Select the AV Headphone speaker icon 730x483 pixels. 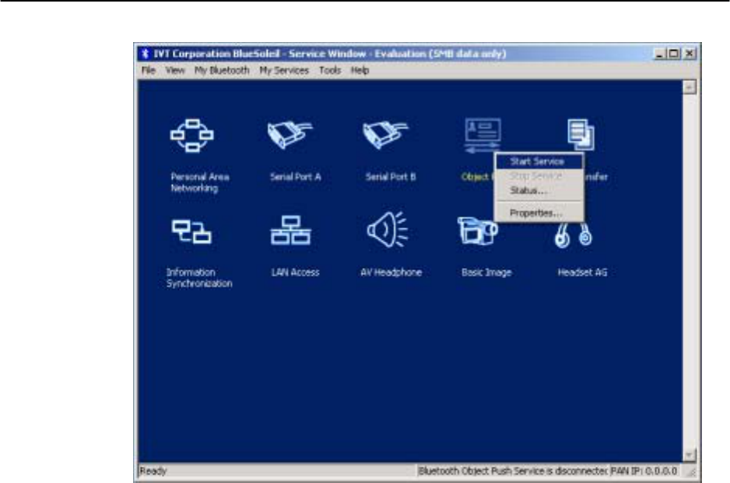(388, 229)
